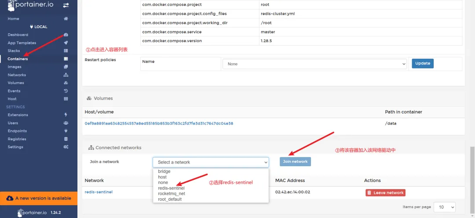The width and height of the screenshot is (475, 218).
Task: Choose redis-sentinel from network list
Action: (x=171, y=188)
